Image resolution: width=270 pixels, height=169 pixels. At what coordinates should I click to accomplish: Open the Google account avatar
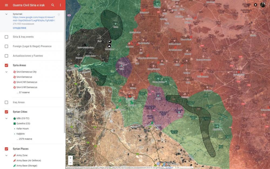[263, 5]
